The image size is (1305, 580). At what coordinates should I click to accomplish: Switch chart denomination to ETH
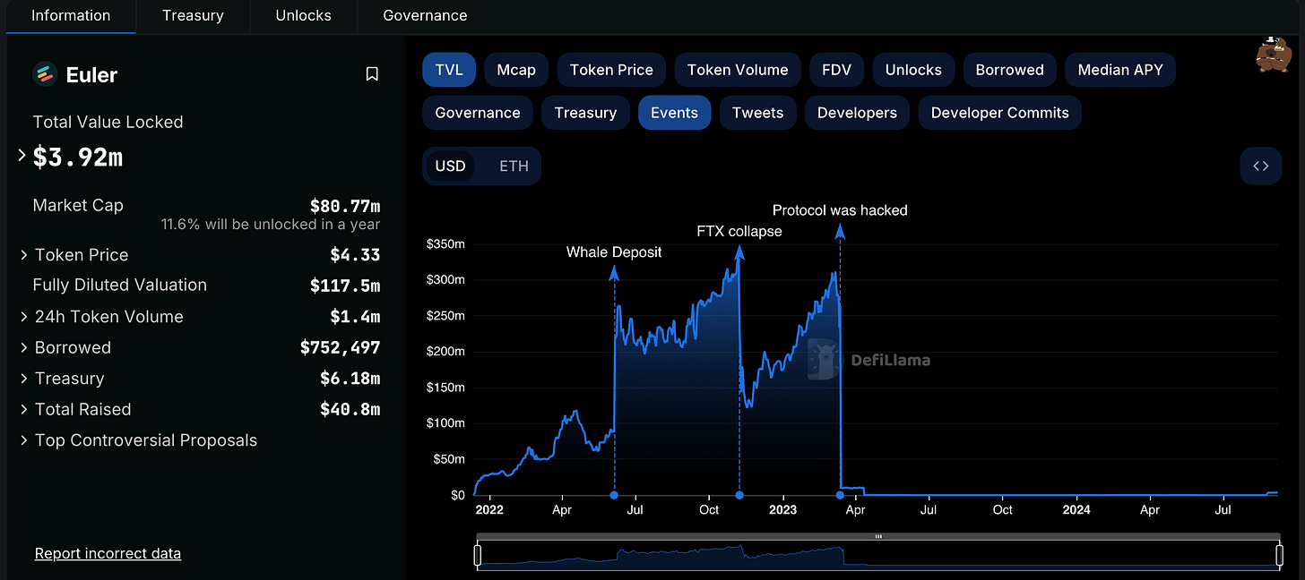point(514,166)
